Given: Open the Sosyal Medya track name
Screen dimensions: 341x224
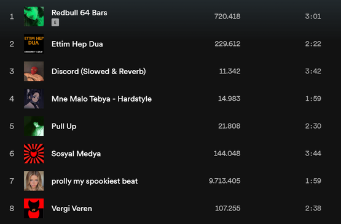Looking at the screenshot, I should pyautogui.click(x=76, y=154).
